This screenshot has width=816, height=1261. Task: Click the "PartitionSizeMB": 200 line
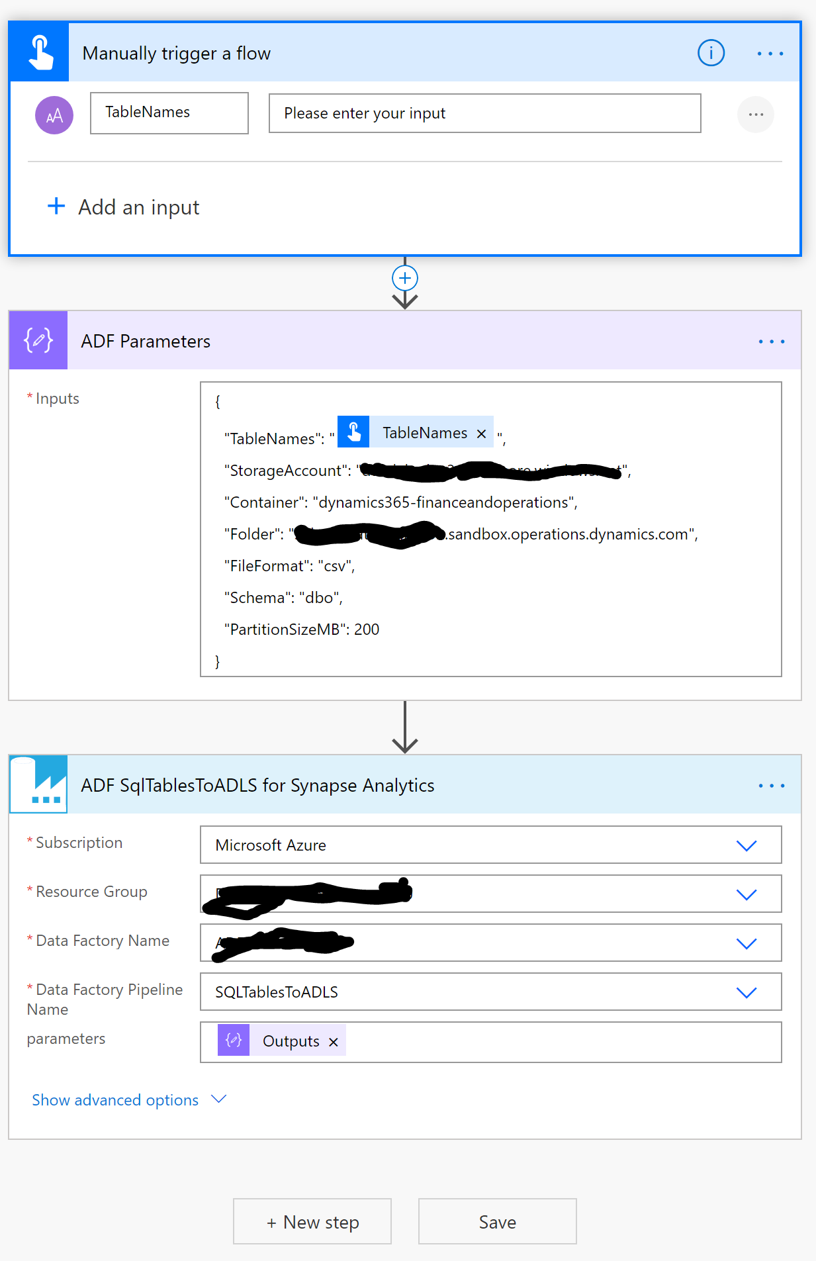(x=302, y=630)
